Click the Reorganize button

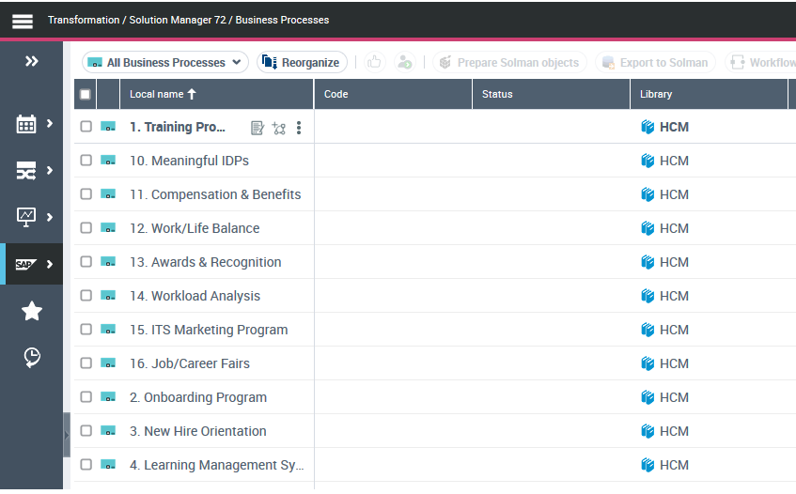[x=302, y=63]
